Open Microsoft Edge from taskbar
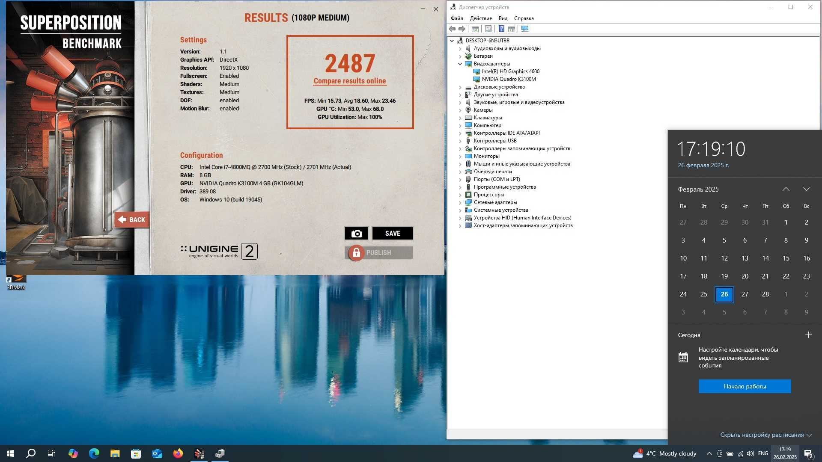The width and height of the screenshot is (822, 462). (x=94, y=453)
